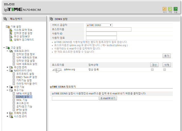182x131 pixels.
Task: Expand the 시스템 관리 tree node
Action: tap(7, 116)
